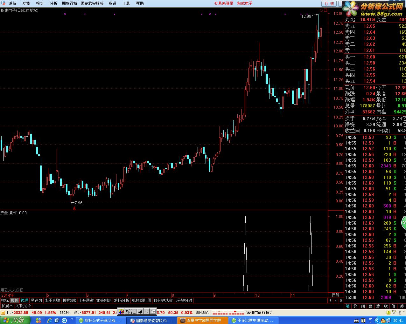Image resolution: width=406 pixels, height=324 pixels.
Task: Open the 期货行情 menu
Action: (69, 3)
